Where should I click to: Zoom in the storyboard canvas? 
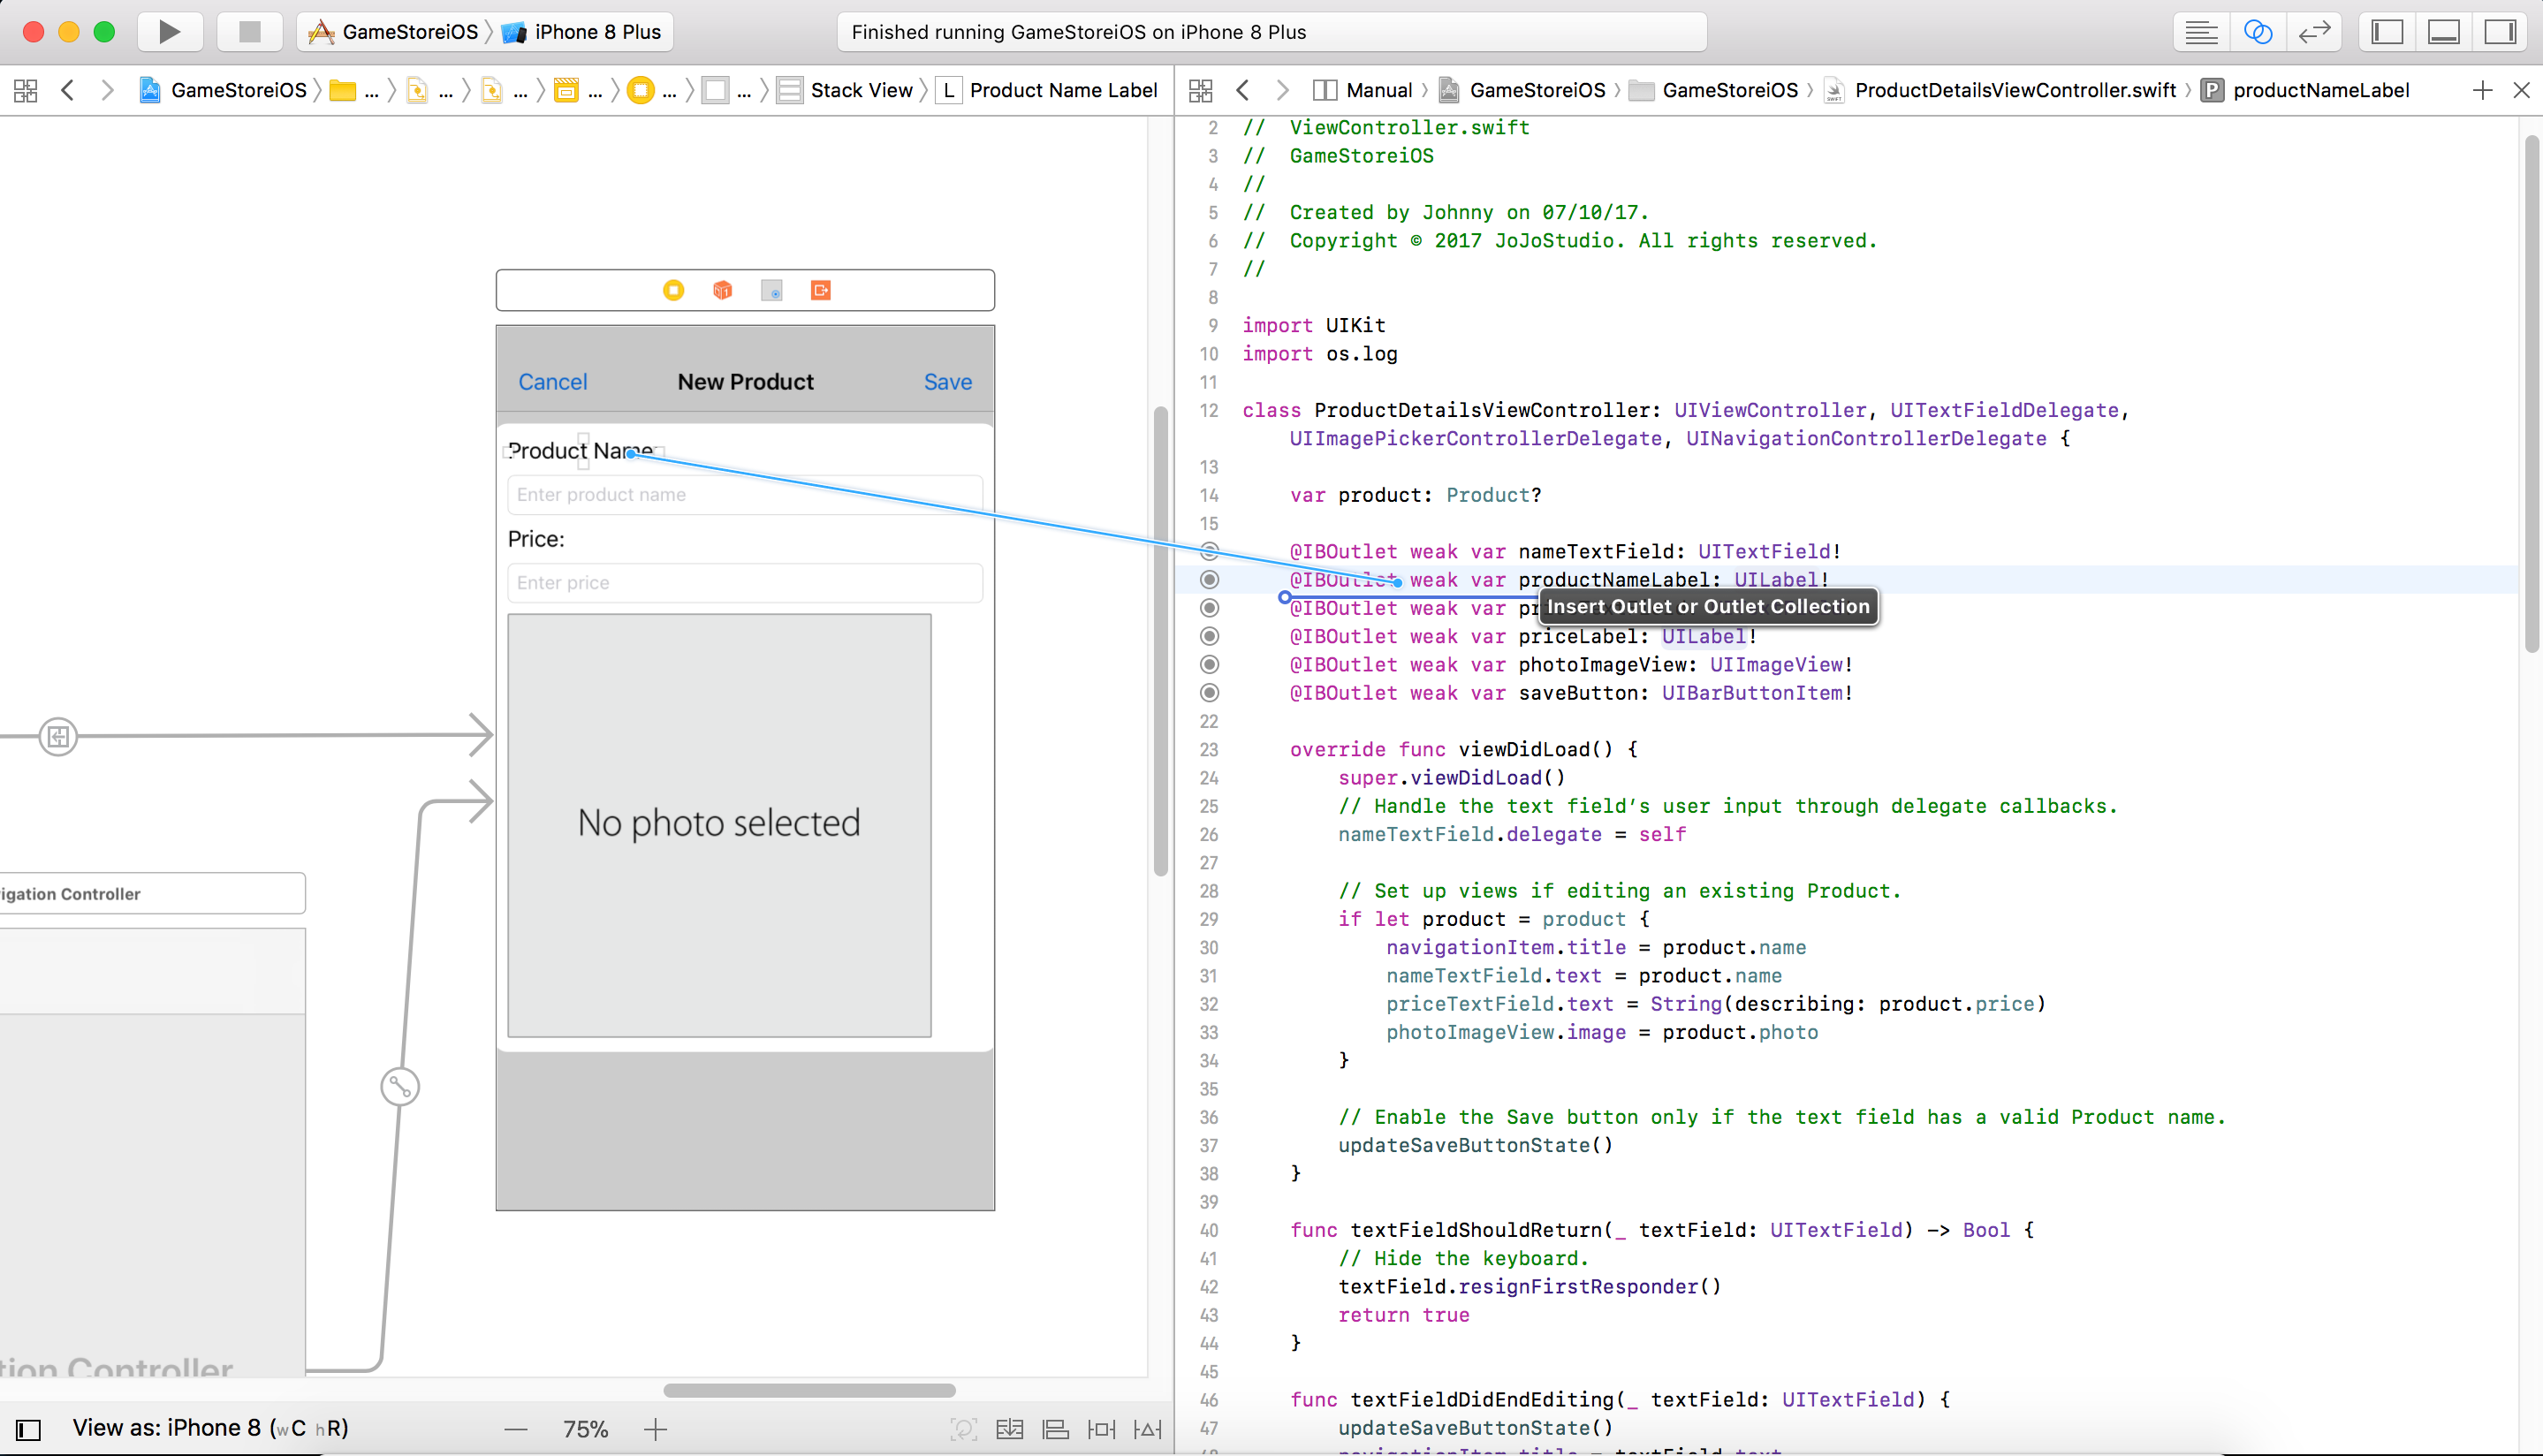655,1430
